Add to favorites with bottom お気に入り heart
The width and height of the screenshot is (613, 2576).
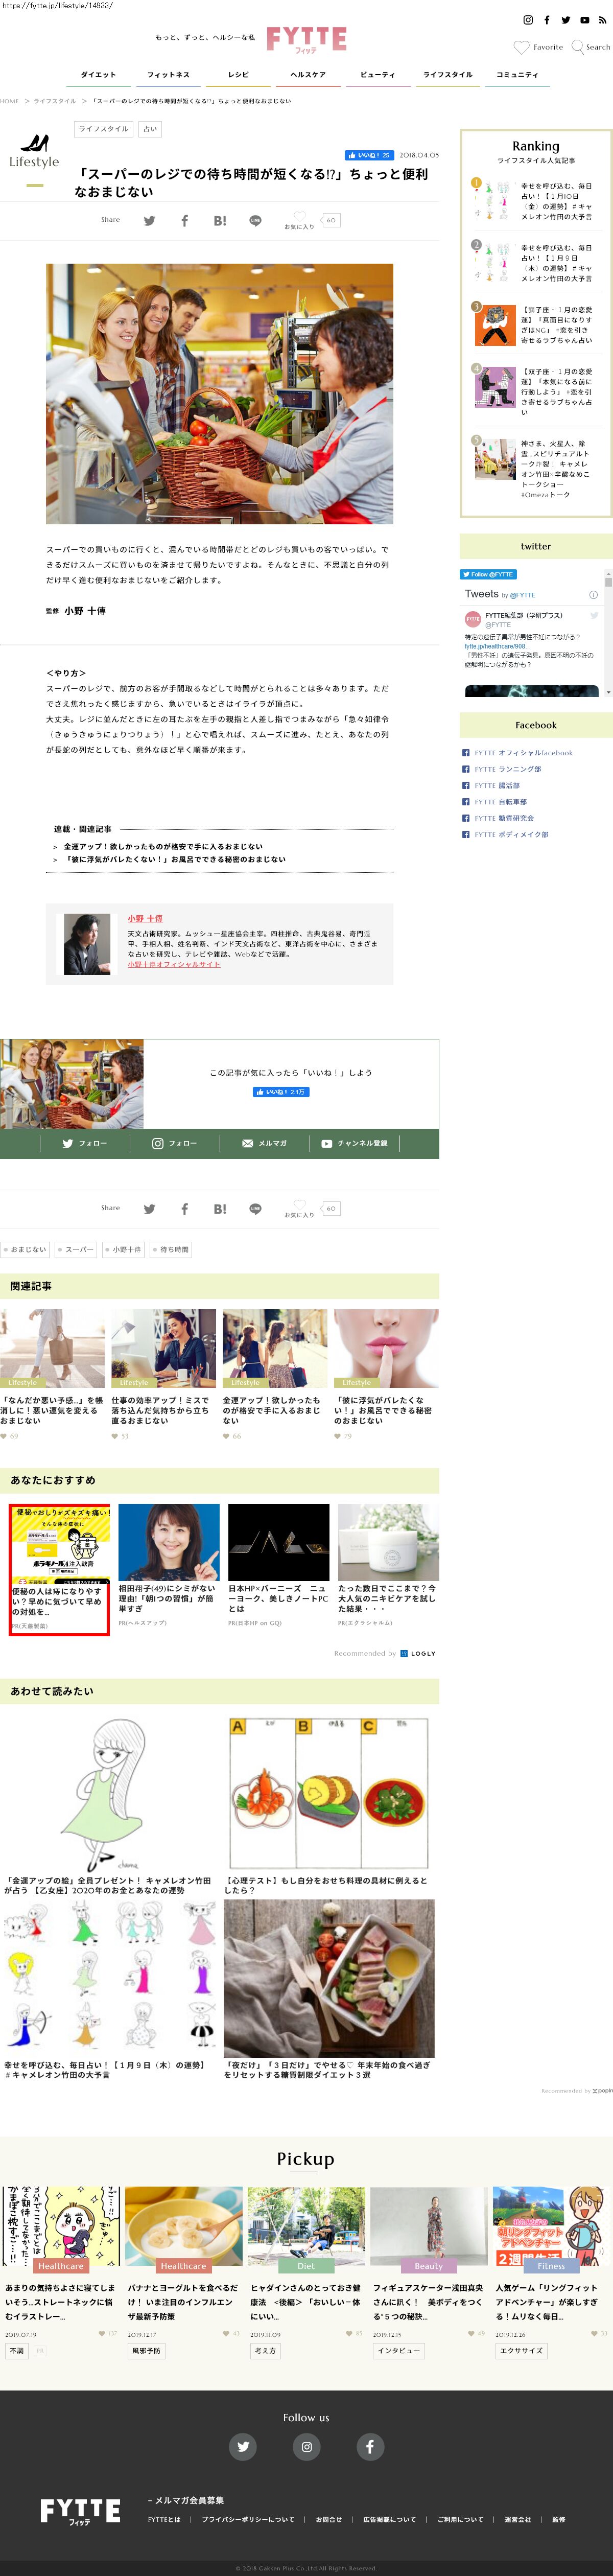point(299,1208)
